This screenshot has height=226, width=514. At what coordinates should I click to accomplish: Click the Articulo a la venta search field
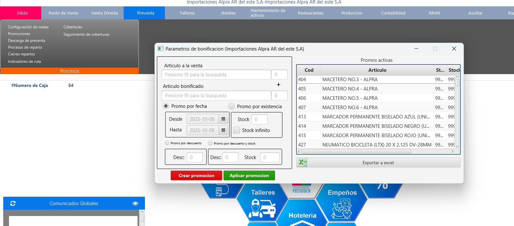(216, 75)
